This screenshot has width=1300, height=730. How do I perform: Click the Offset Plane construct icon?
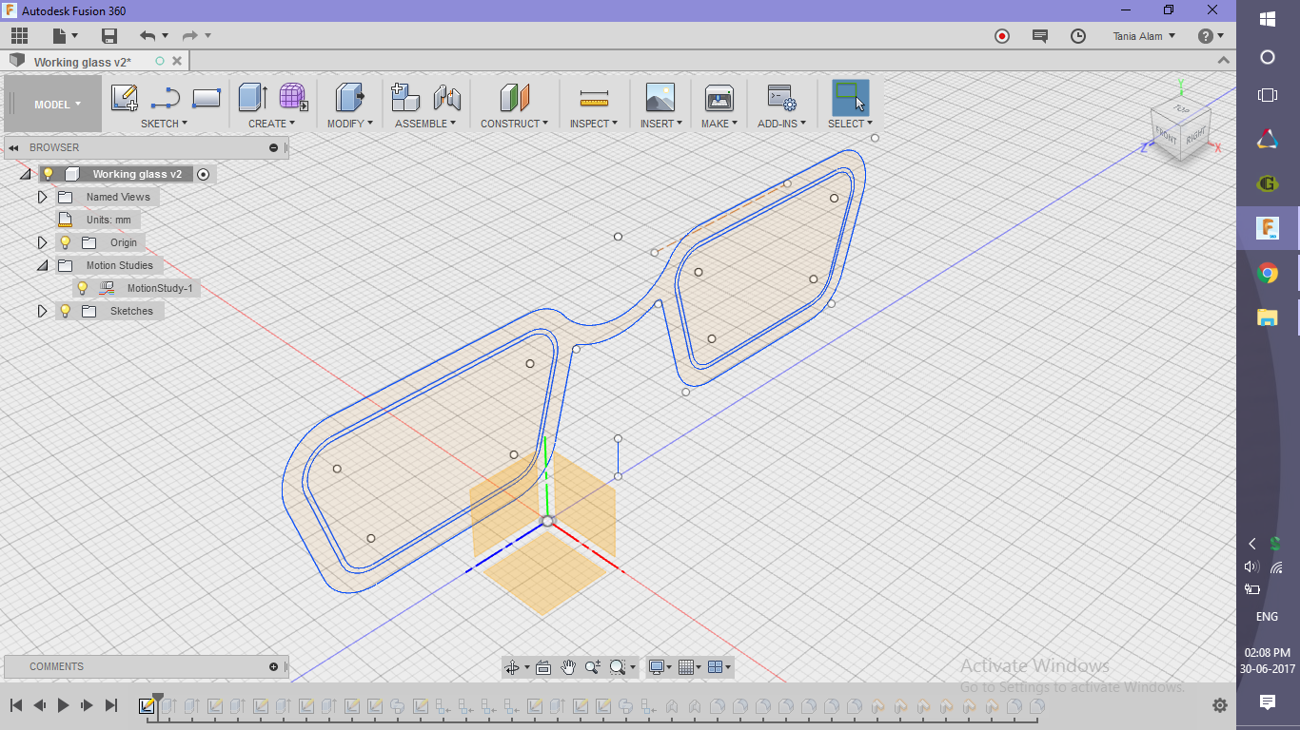click(x=514, y=97)
